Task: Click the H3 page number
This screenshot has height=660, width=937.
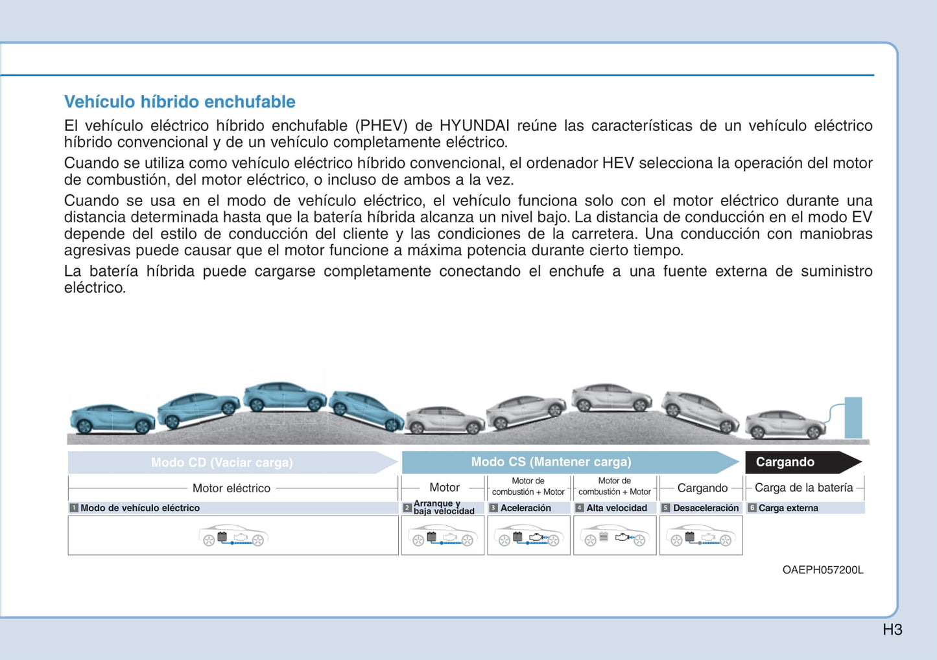Action: (892, 630)
